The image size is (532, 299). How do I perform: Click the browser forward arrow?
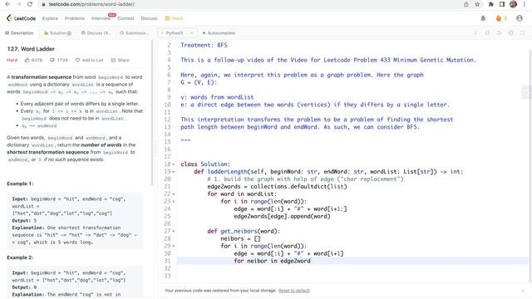click(x=18, y=4)
